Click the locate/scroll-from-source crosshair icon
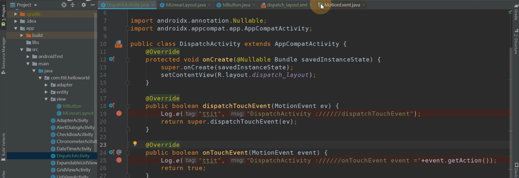Image resolution: width=519 pixels, height=178 pixels. (x=64, y=5)
